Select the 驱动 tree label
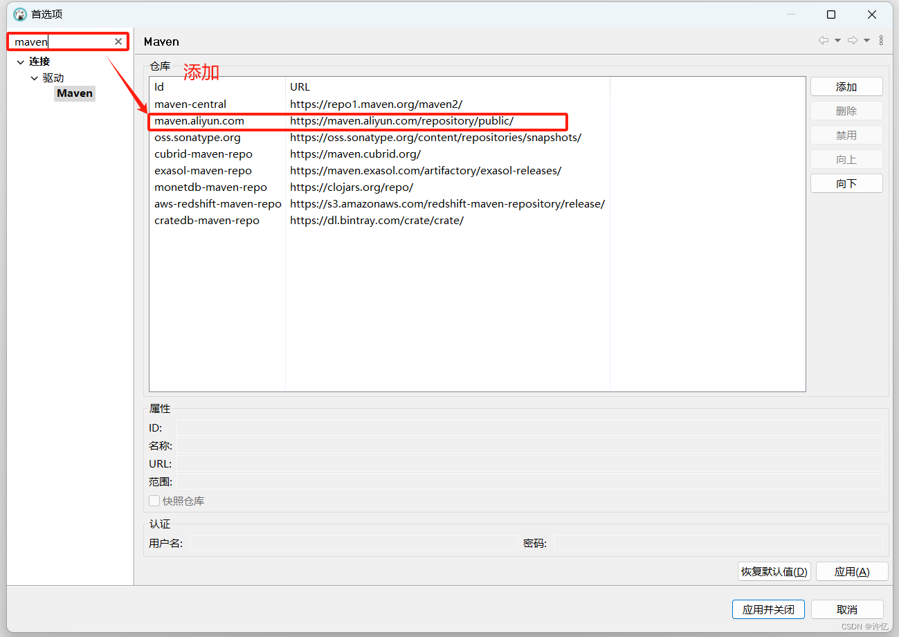 (53, 78)
